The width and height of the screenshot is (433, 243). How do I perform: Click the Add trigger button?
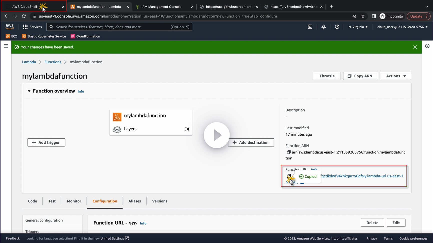(46, 142)
